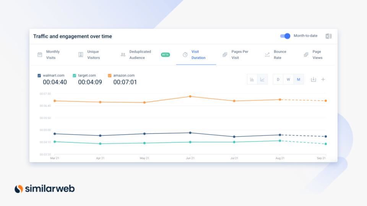Switch to bar chart view icon
Image resolution: width=367 pixels, height=206 pixels.
tap(252, 79)
